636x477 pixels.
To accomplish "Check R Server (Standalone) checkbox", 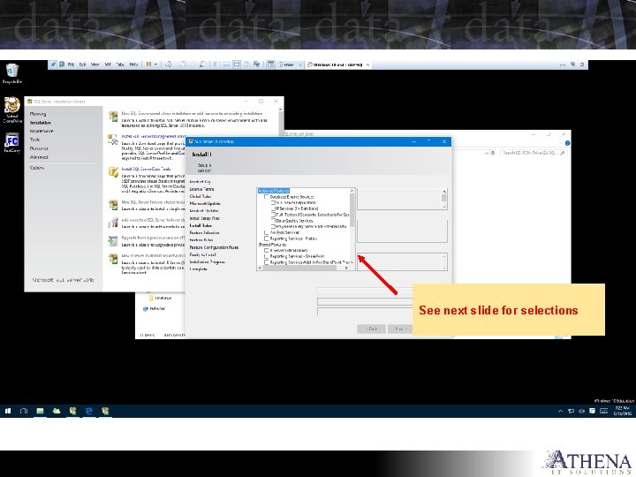I will (x=267, y=250).
